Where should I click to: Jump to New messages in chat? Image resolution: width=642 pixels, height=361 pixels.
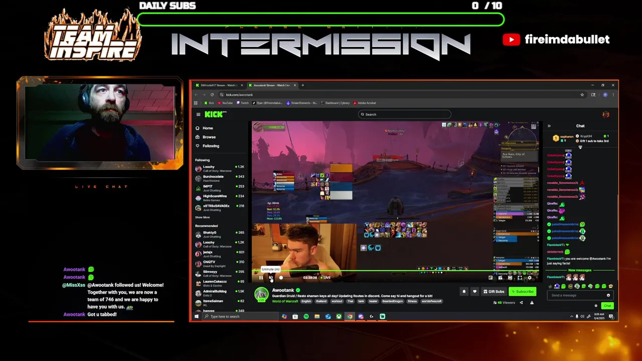pos(580,270)
